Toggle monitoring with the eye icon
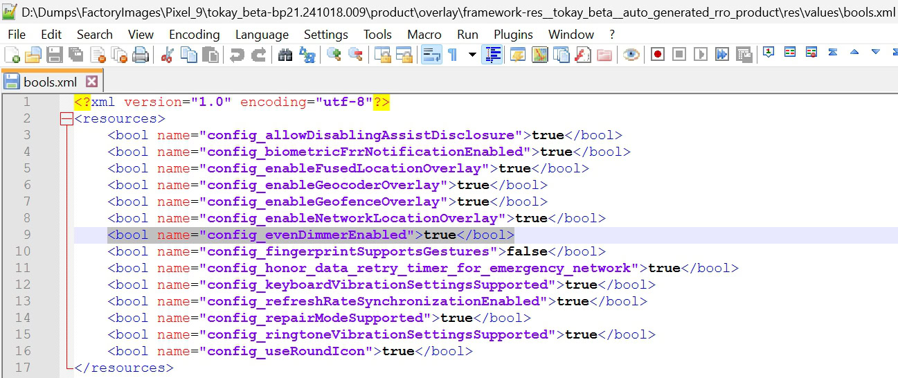 [631, 55]
